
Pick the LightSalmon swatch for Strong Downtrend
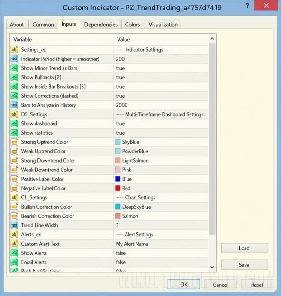pos(118,161)
